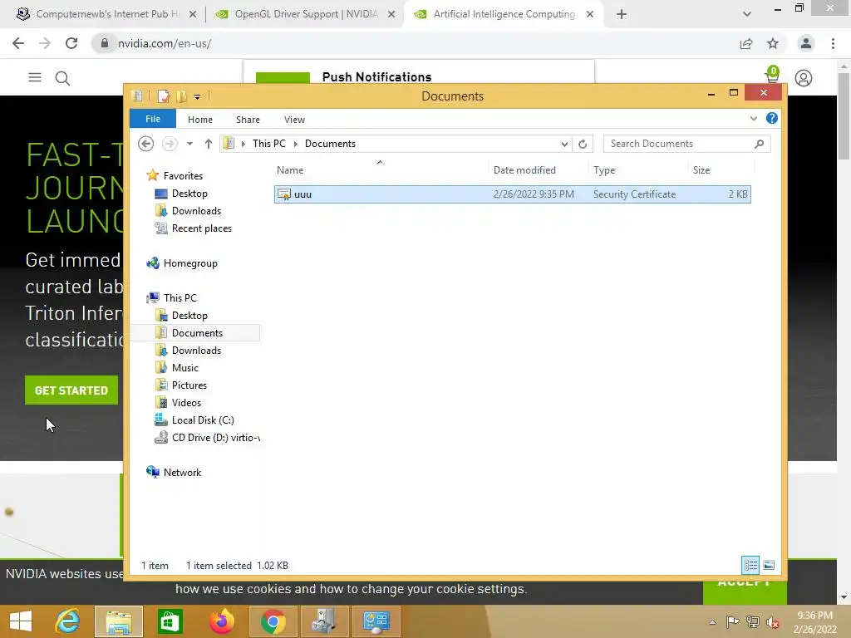Click the GET STARTED button

click(71, 390)
